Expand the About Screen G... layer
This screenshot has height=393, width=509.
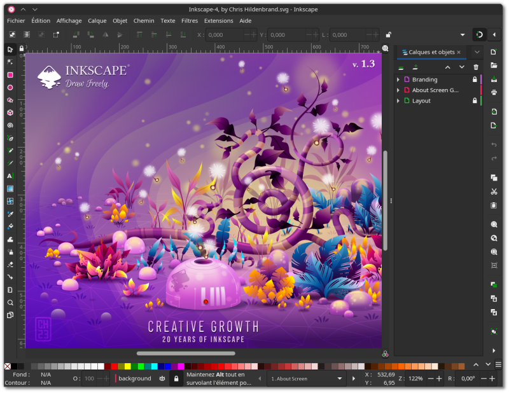(398, 90)
